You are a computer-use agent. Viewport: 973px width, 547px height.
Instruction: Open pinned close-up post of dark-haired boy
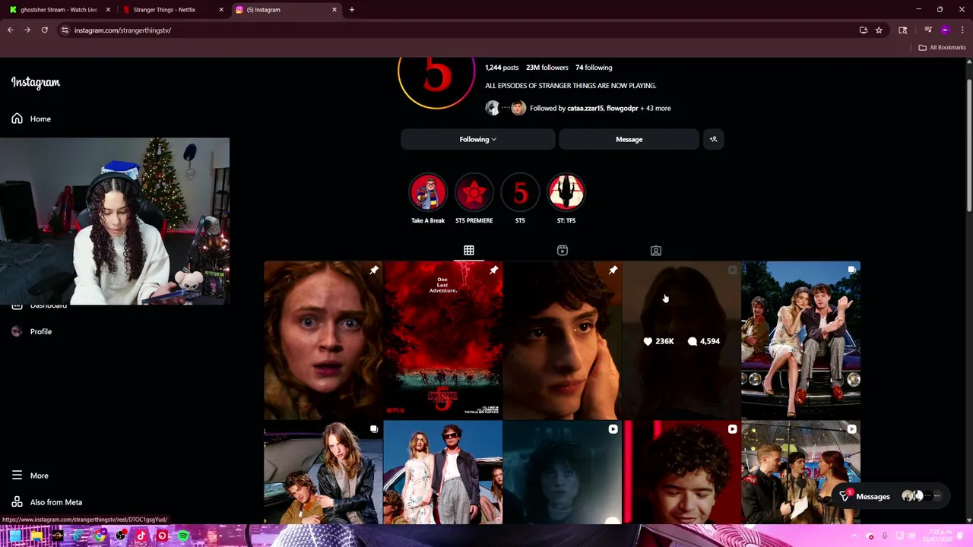562,340
